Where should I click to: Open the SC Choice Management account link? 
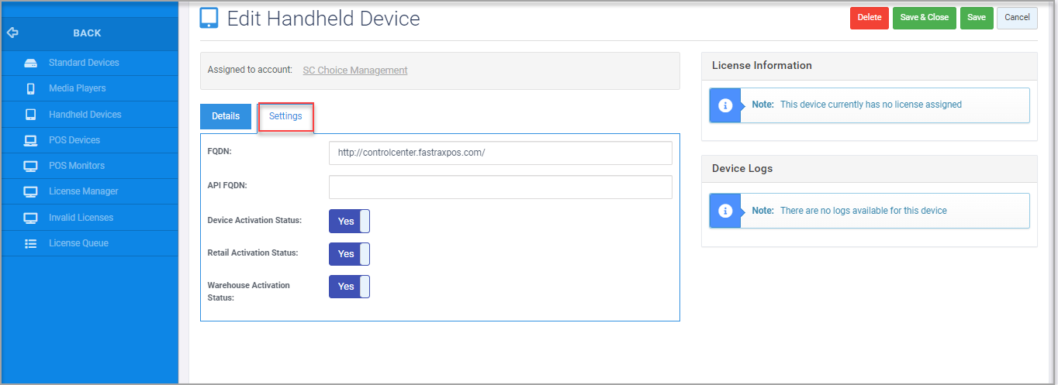coord(355,70)
